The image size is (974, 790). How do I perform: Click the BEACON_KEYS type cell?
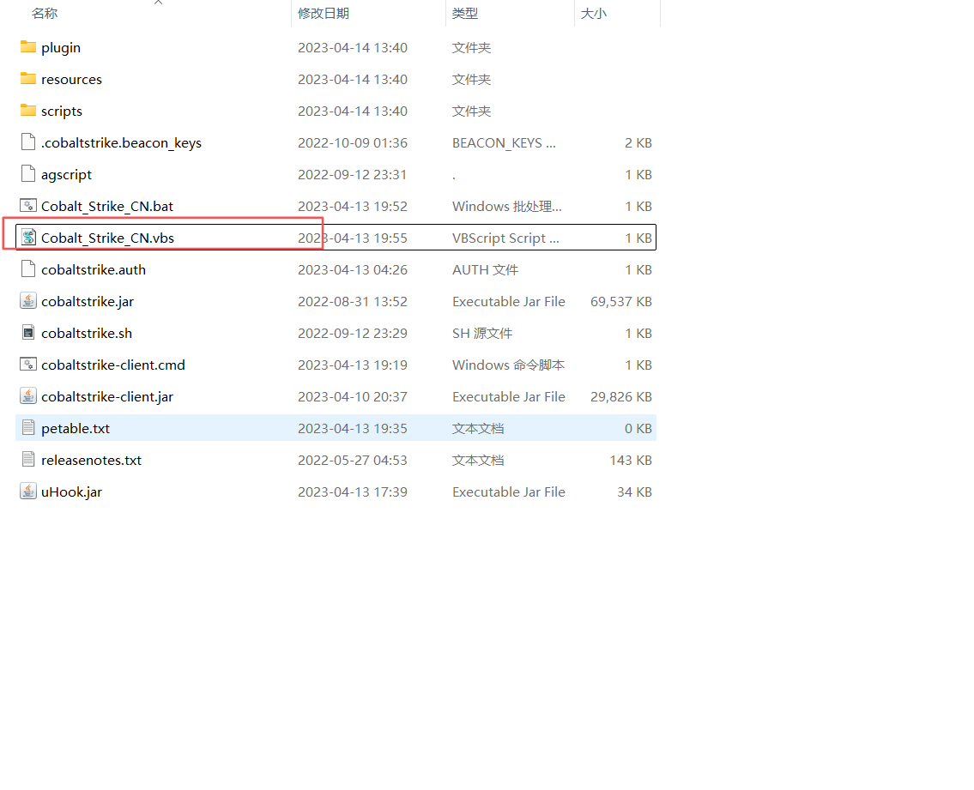(x=504, y=143)
